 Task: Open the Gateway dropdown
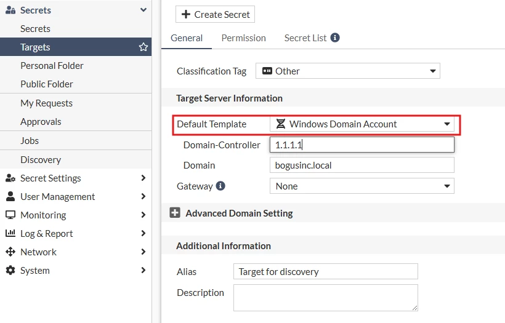click(x=362, y=186)
